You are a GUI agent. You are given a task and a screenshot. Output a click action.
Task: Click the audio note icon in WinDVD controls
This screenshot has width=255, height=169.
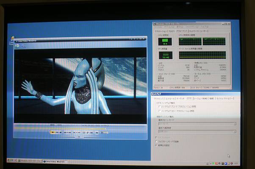click(88, 133)
